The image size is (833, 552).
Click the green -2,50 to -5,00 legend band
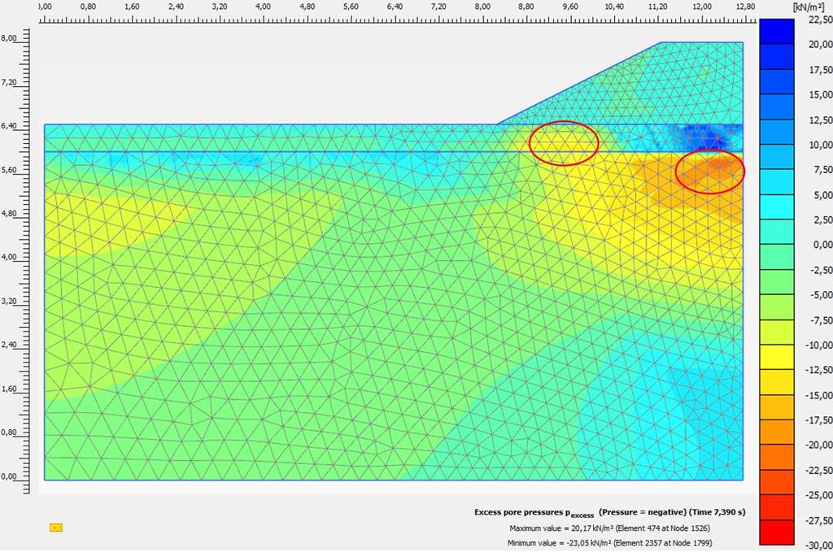click(x=776, y=282)
